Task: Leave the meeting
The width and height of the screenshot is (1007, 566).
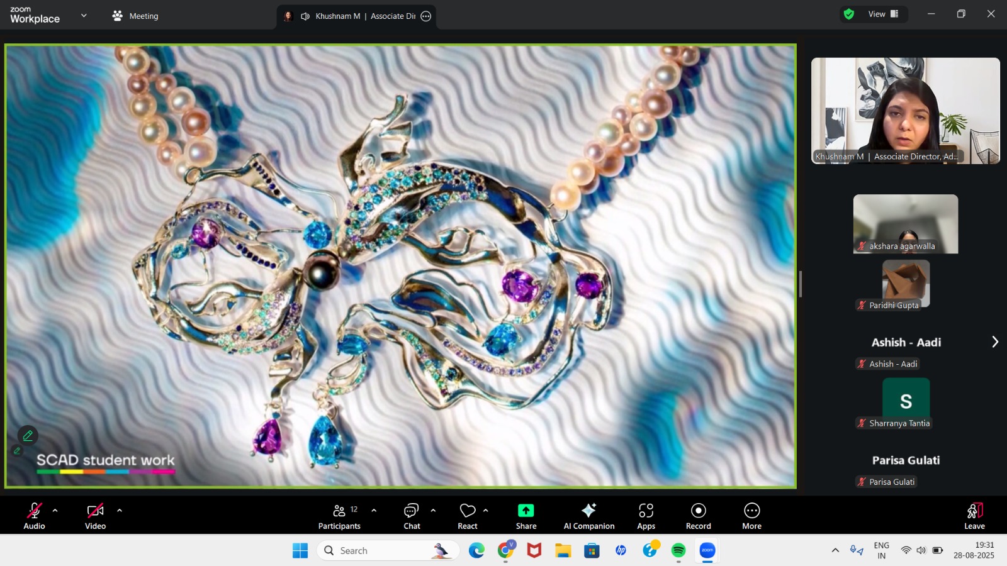Action: click(974, 516)
